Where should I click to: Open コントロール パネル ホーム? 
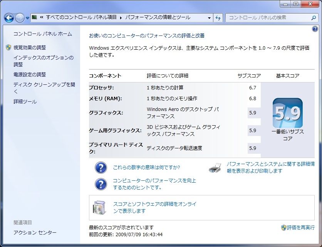(43, 34)
